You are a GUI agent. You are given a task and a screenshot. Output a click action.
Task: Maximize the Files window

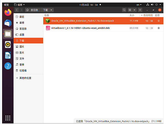[x=153, y=10]
